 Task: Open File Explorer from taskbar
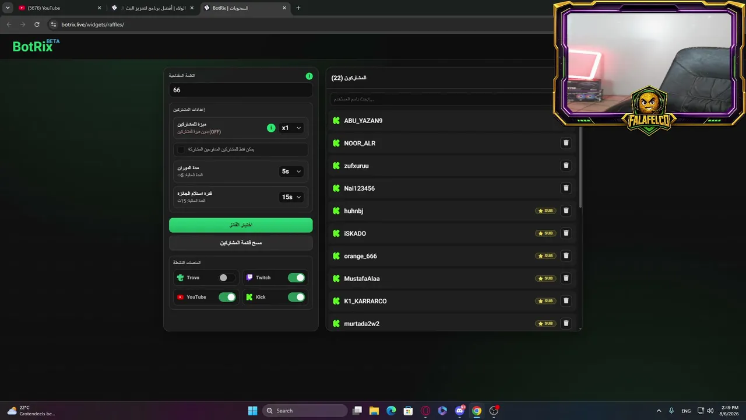[x=374, y=411]
